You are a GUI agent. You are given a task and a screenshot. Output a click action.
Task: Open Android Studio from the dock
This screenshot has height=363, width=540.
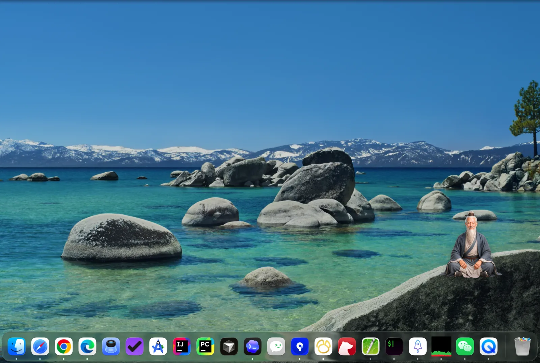158,346
